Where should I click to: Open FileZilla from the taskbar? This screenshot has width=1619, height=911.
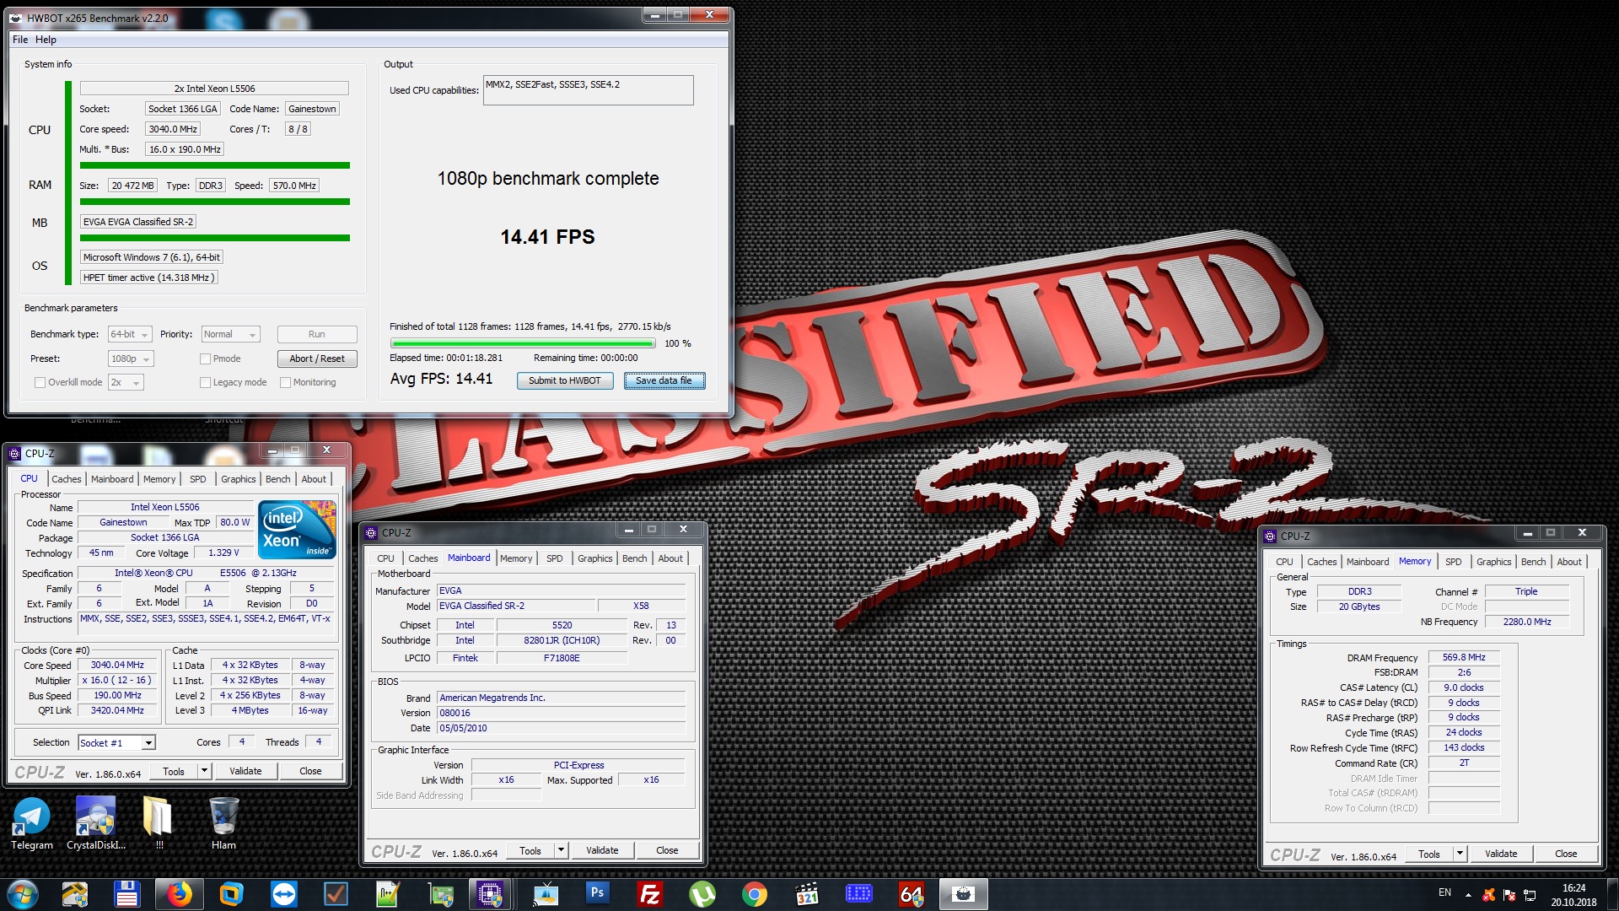[x=649, y=893]
